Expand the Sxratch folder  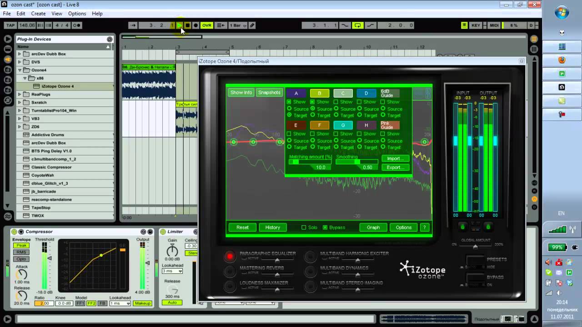pos(20,103)
